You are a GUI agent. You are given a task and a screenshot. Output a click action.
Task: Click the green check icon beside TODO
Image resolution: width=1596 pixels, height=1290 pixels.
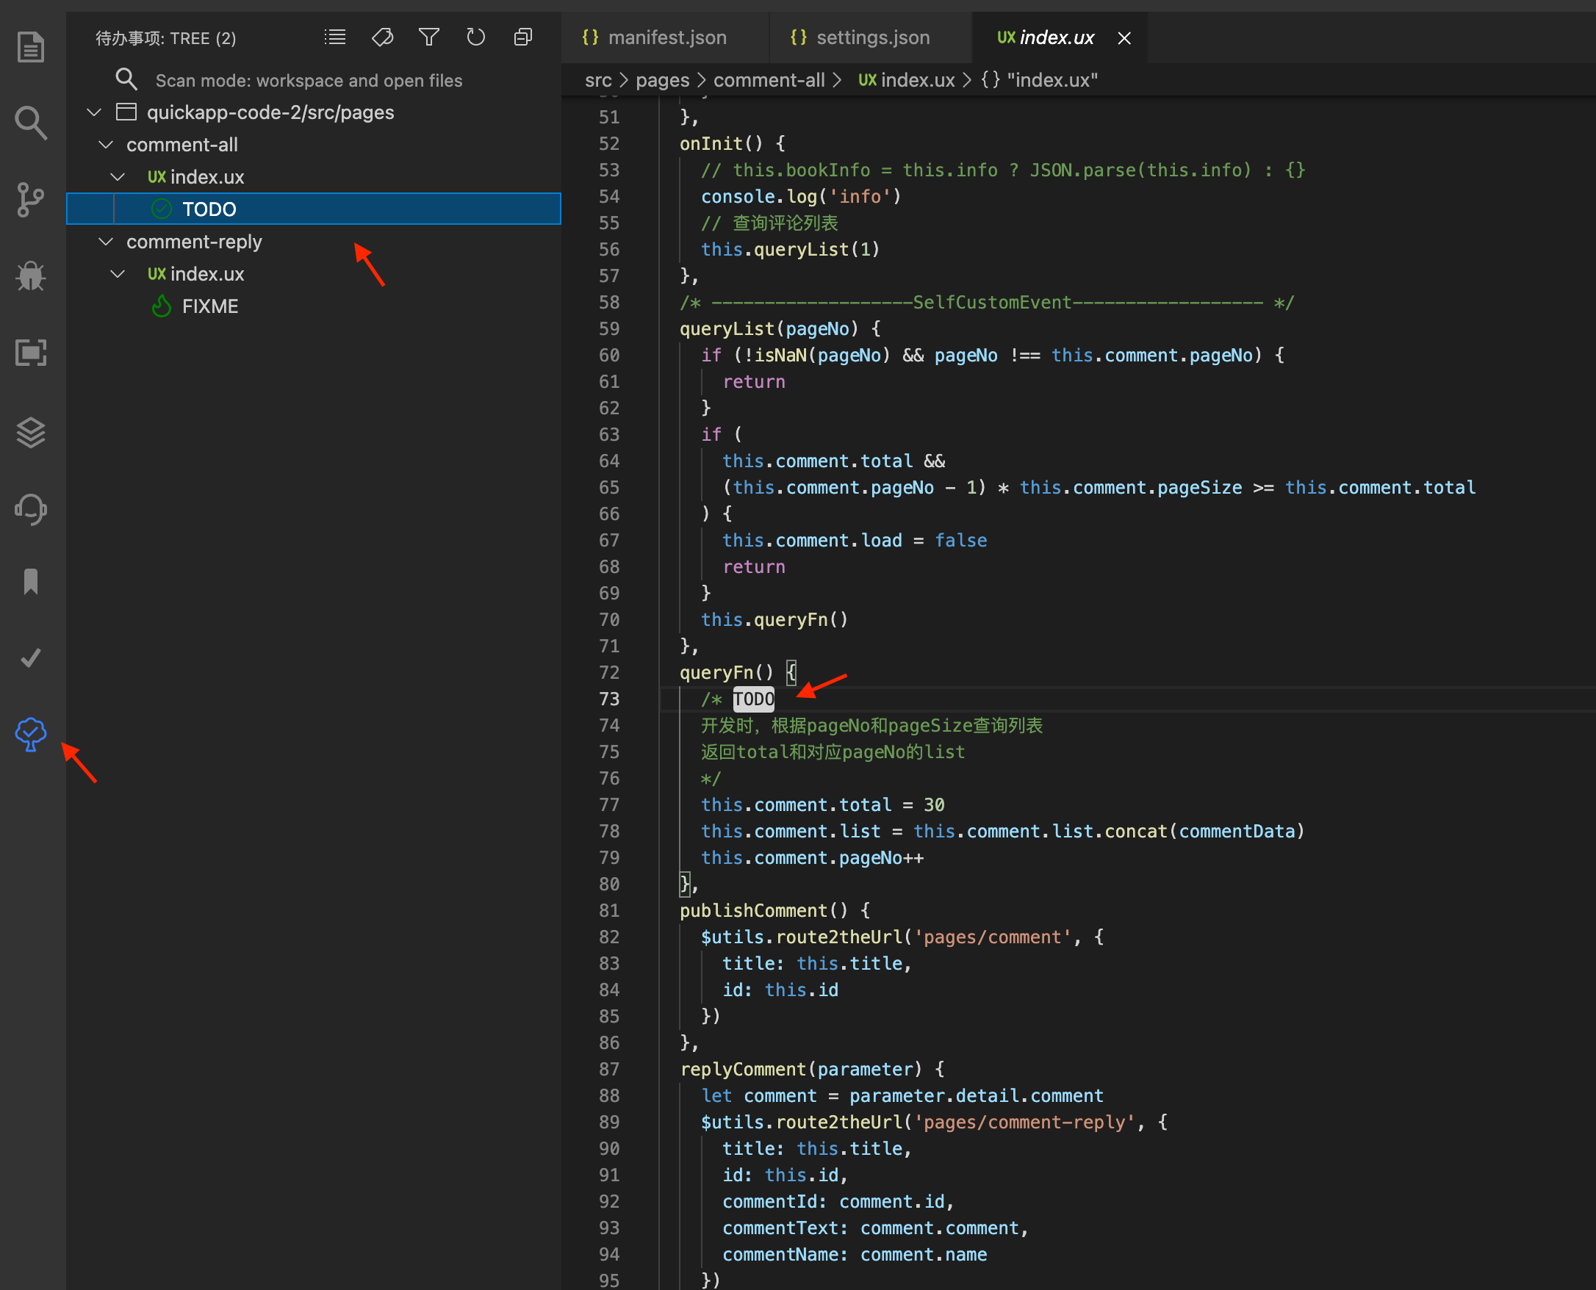tap(162, 209)
